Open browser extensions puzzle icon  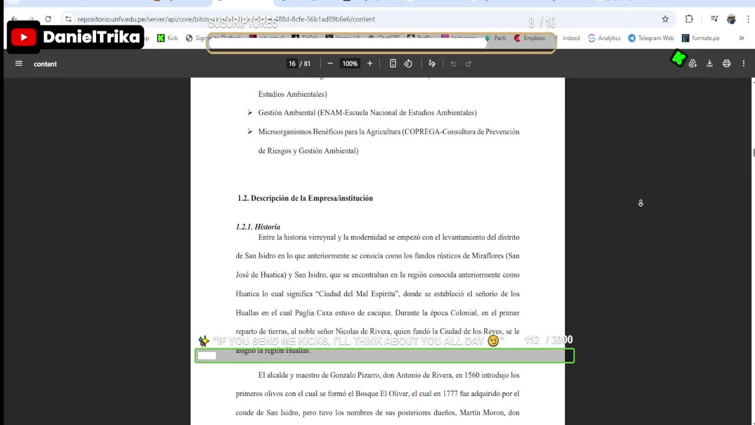click(689, 19)
